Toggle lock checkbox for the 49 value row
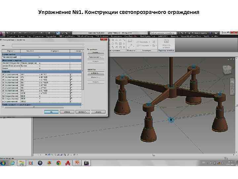Viewport: 238px width, 179px height. (71, 80)
